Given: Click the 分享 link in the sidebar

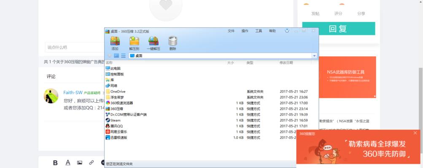Looking at the screenshot, I should point(361,13).
